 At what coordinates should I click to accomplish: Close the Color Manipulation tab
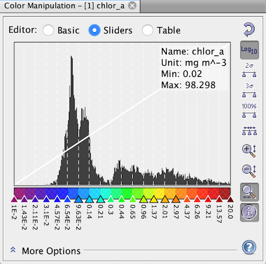132,6
